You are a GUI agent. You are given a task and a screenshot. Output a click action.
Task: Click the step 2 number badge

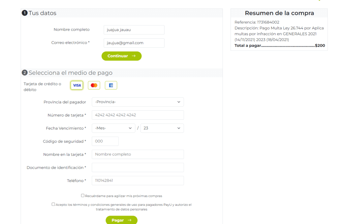25,73
